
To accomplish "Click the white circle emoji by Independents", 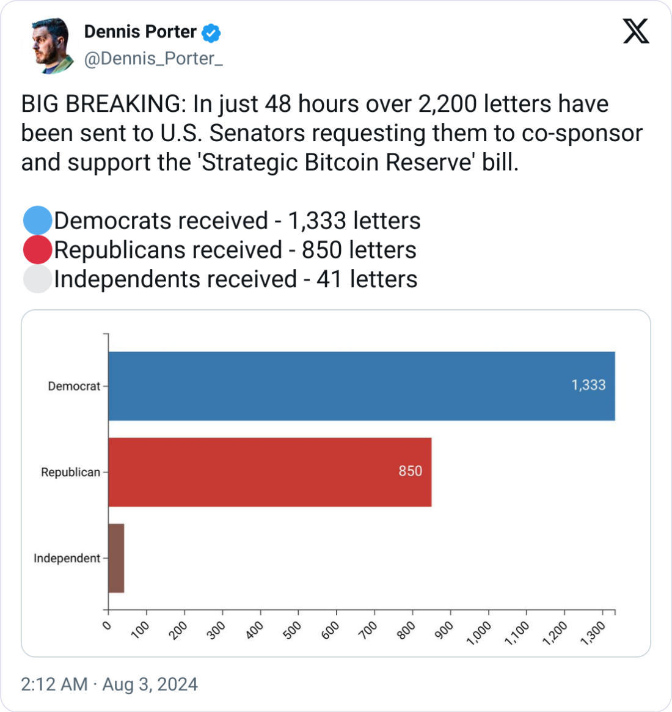I will [37, 278].
